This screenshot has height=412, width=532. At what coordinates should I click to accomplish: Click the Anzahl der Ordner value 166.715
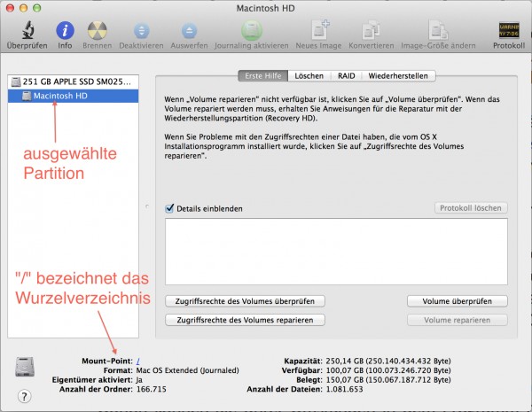pyautogui.click(x=152, y=389)
